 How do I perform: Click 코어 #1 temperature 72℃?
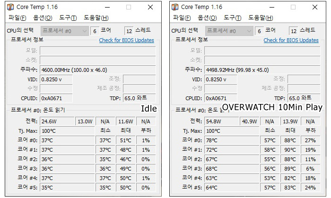pos(232,150)
